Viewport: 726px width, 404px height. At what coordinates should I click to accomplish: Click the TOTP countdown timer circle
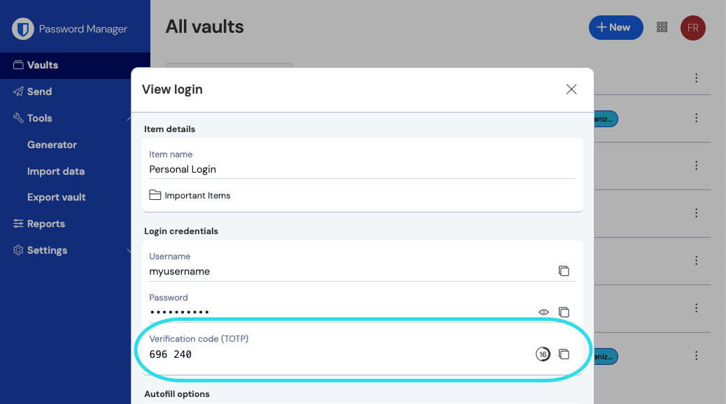pyautogui.click(x=543, y=354)
